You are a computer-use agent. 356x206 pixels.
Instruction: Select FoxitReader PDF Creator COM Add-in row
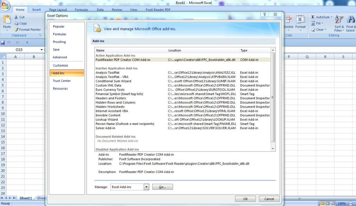click(x=183, y=60)
